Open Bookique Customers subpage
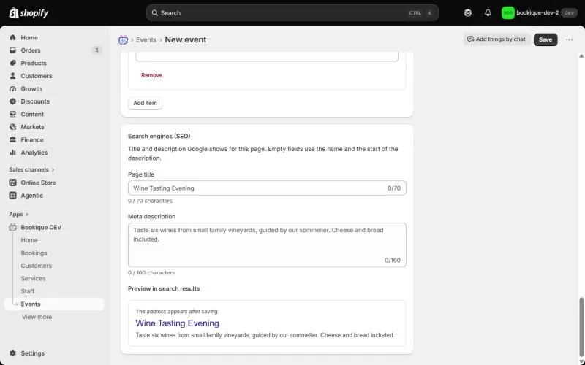 click(x=36, y=266)
